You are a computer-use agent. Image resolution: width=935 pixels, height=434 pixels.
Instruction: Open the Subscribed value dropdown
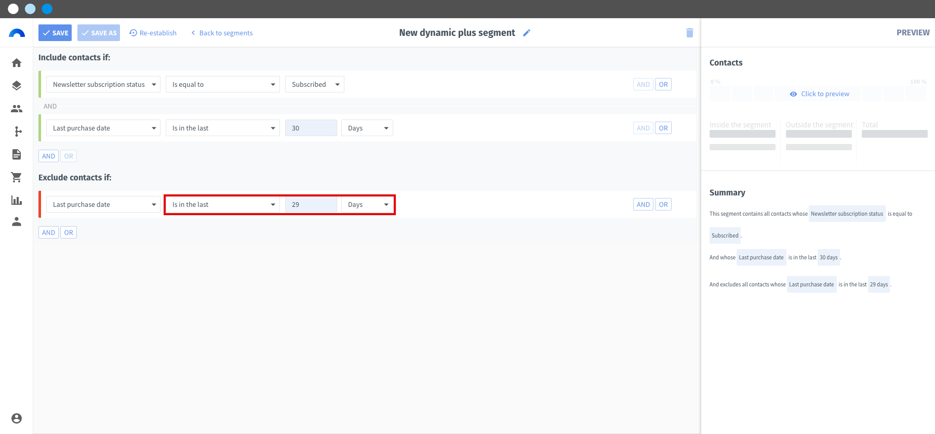(x=315, y=84)
